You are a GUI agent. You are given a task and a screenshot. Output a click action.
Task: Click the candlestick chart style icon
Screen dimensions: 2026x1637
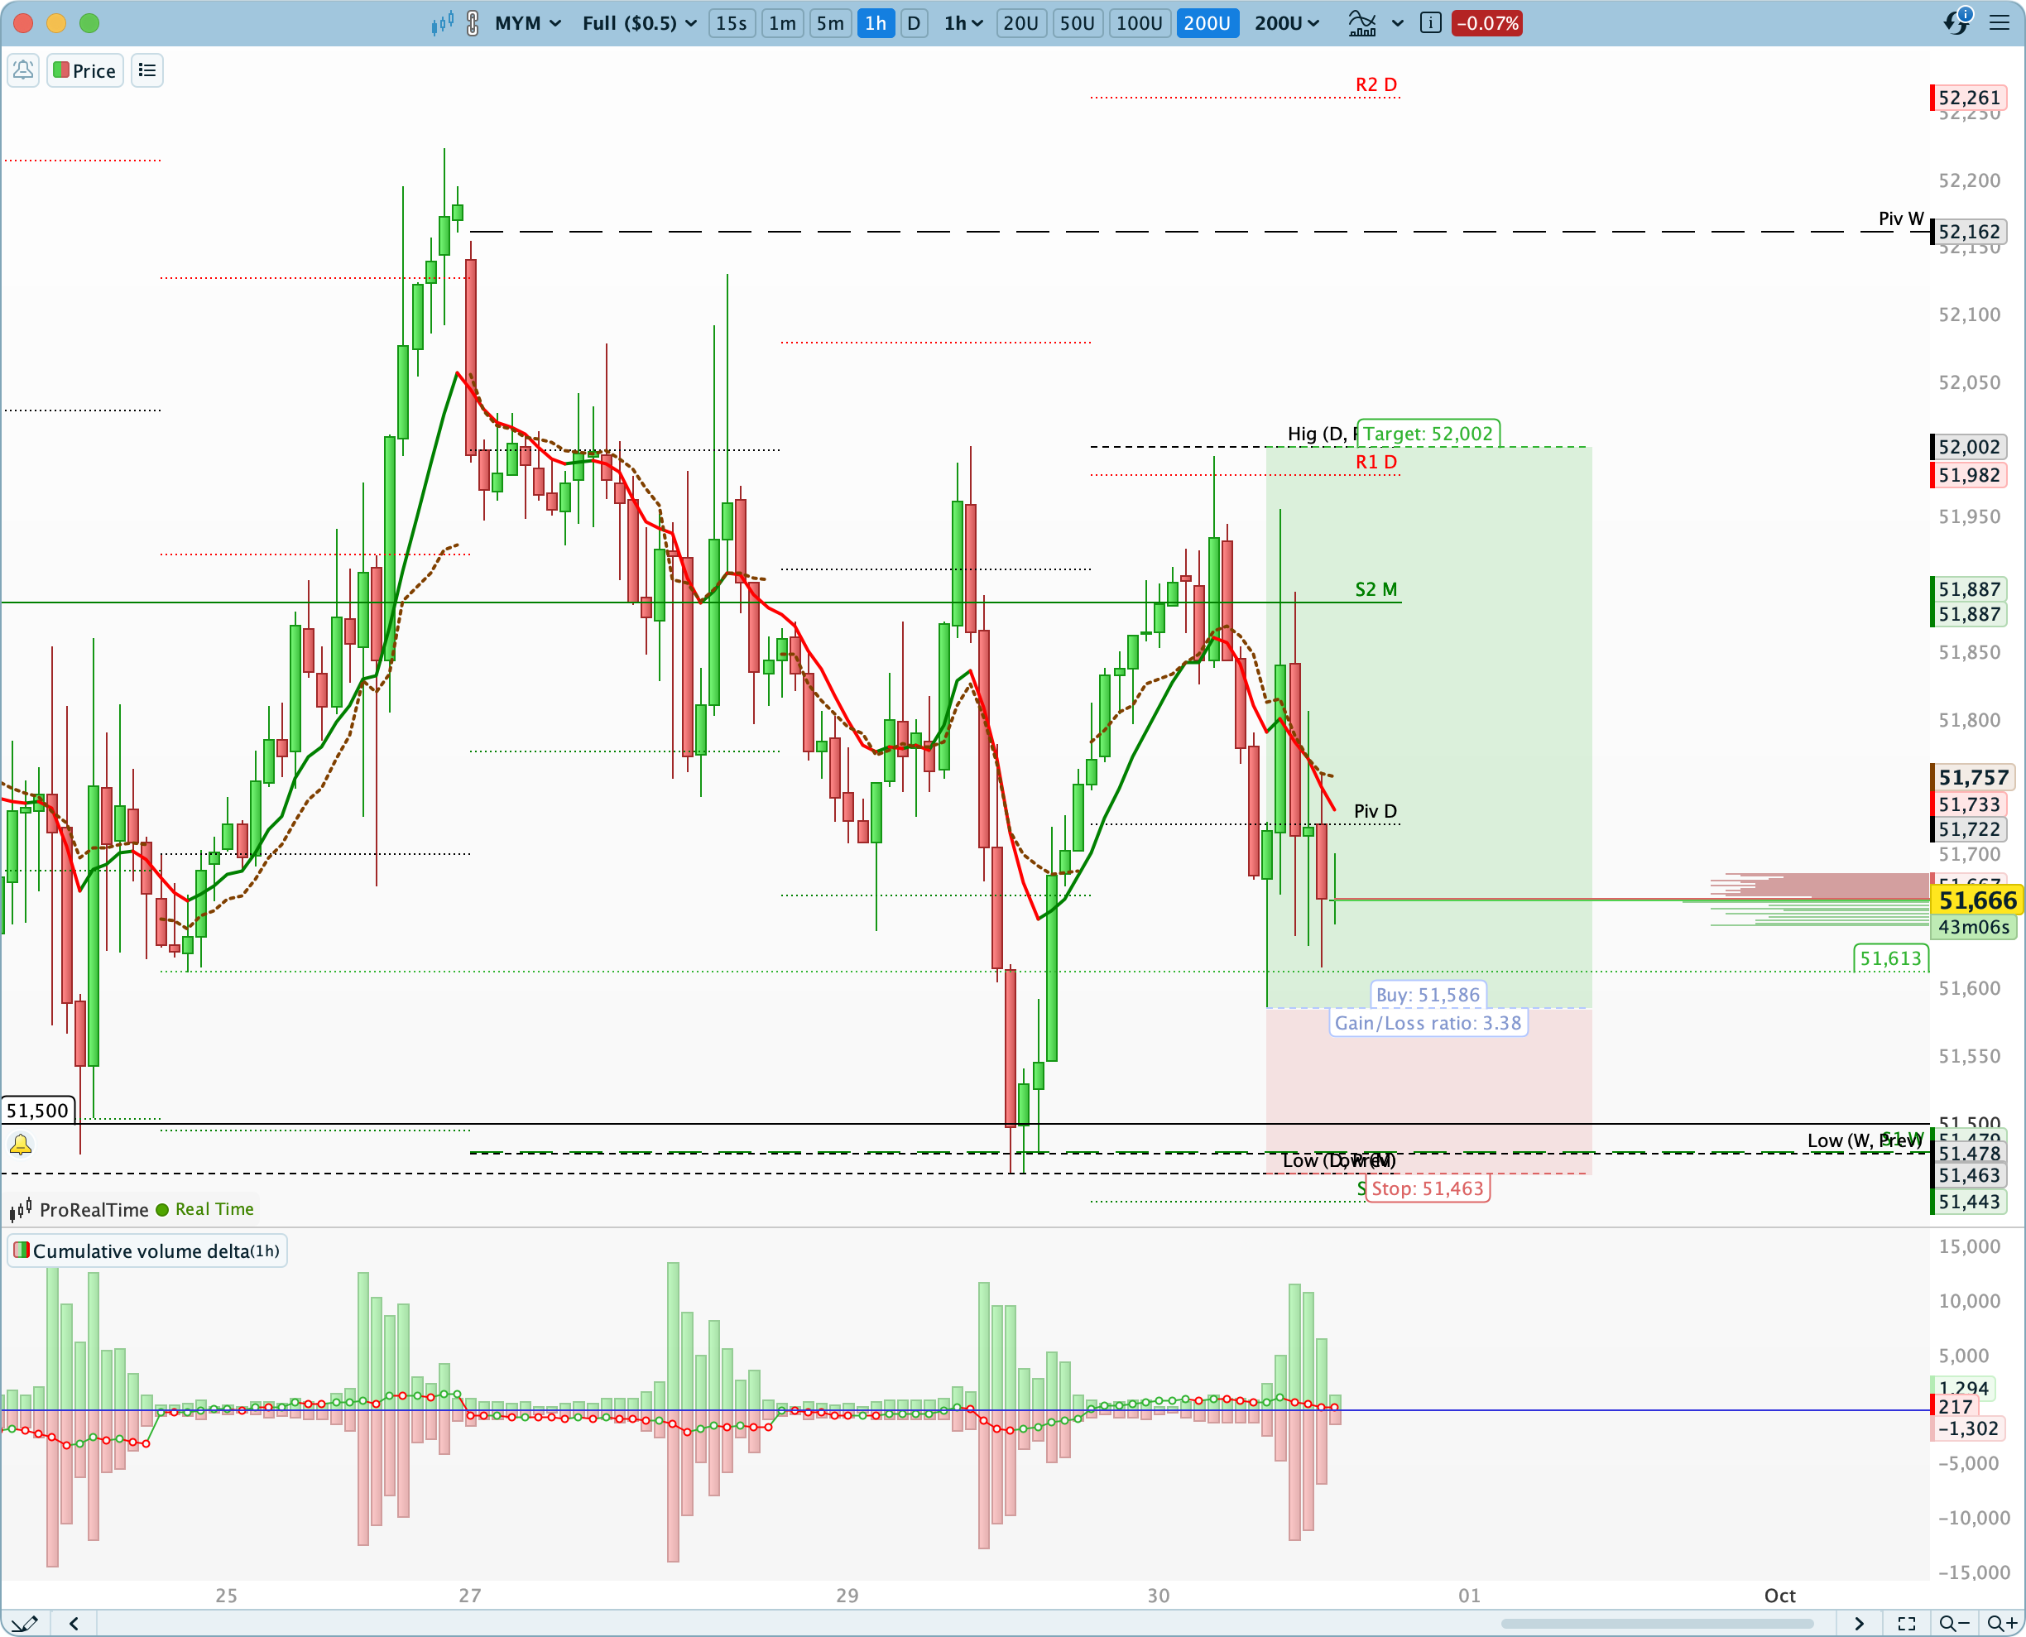coord(442,22)
